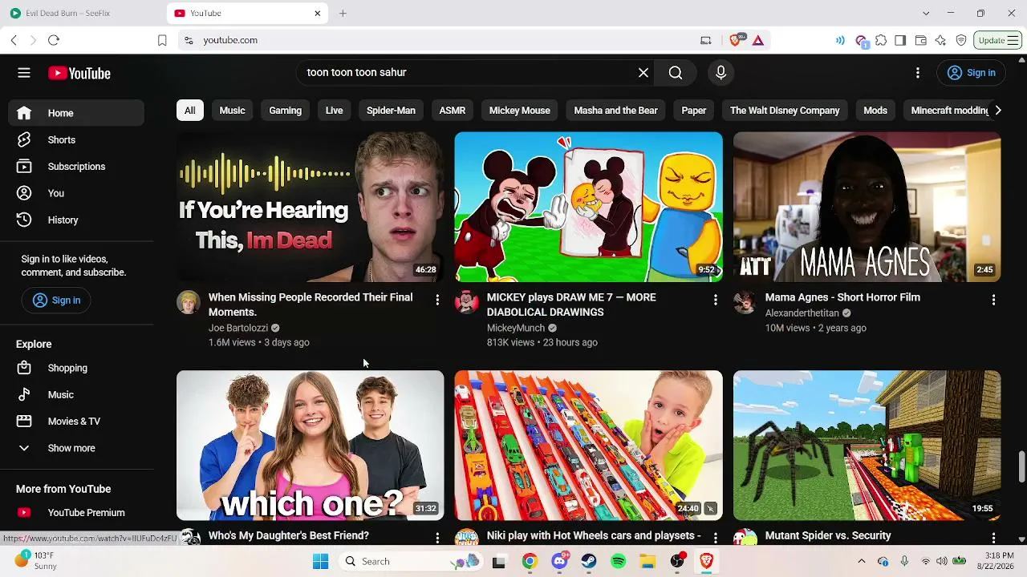Click the magnifier search button
This screenshot has width=1027, height=577.
point(676,73)
